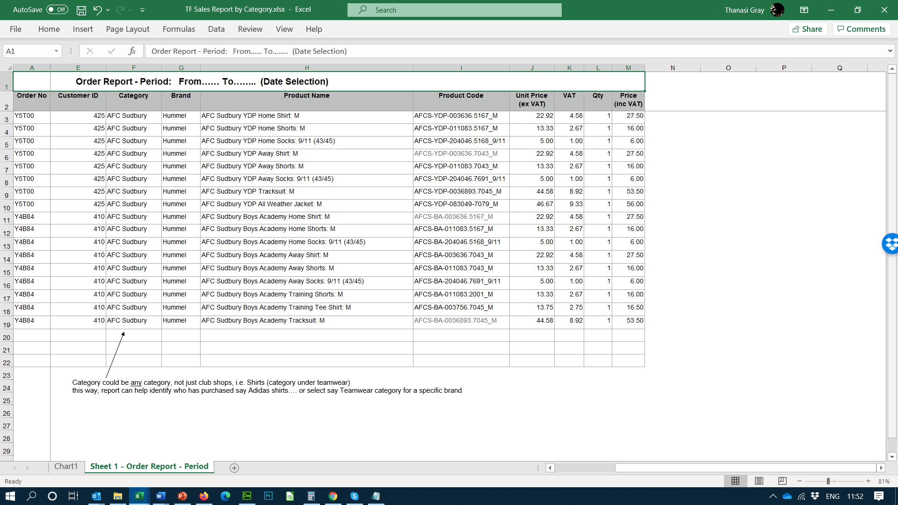The height and width of the screenshot is (505, 898).
Task: Click horizontal scrollbar right arrow
Action: (881, 468)
